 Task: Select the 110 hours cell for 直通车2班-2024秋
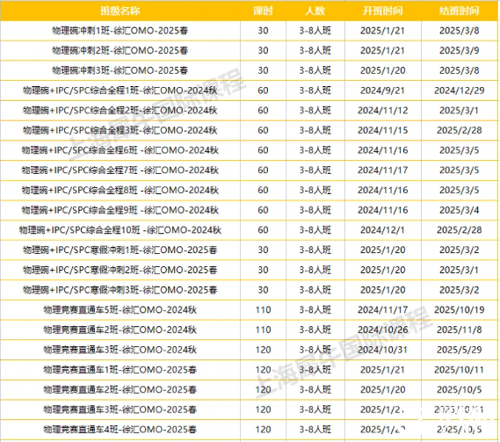tap(263, 330)
